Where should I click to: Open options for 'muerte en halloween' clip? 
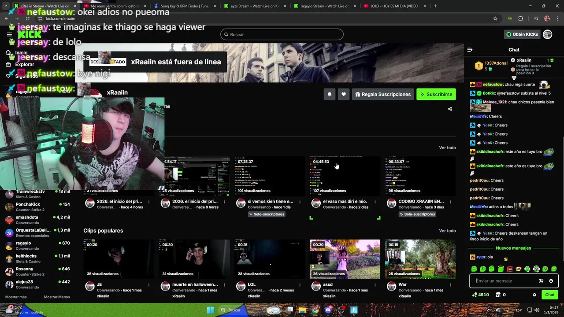pyautogui.click(x=224, y=285)
